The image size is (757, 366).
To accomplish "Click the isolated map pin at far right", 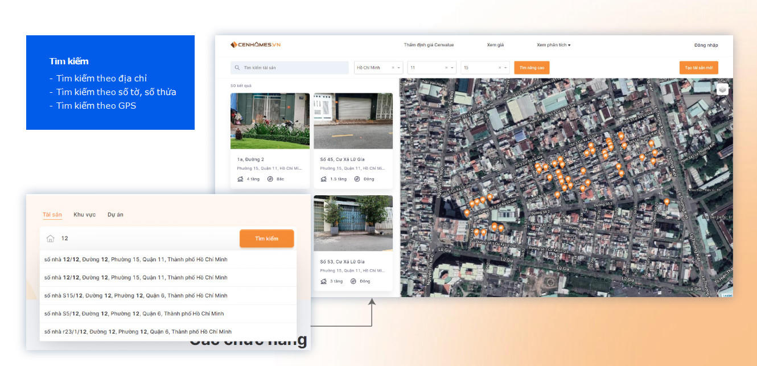I will (667, 201).
